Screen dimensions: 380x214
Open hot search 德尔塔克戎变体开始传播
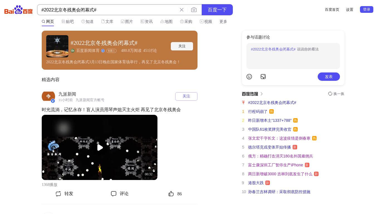click(270, 147)
